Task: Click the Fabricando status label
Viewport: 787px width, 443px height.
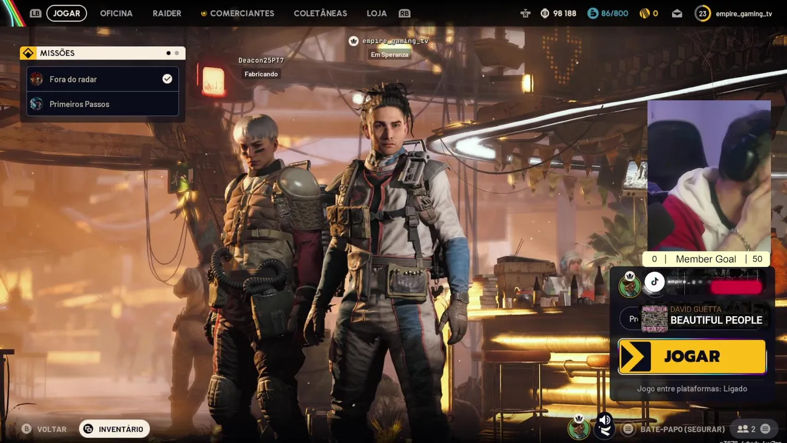Action: (x=261, y=74)
